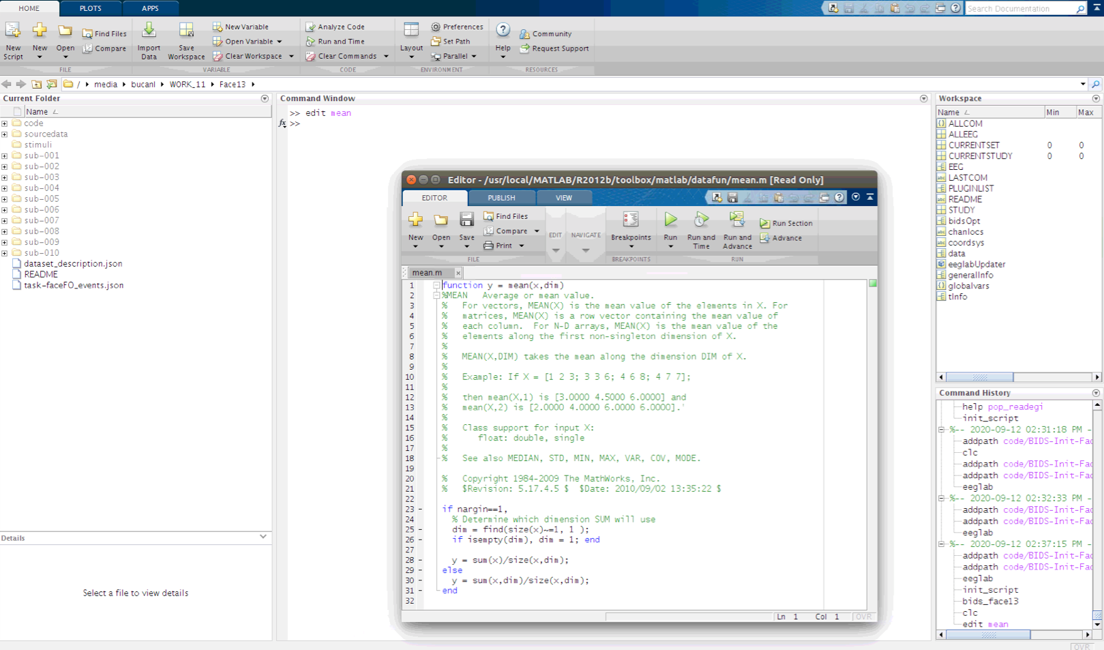
Task: Switch to the APPS tab
Action: (151, 8)
